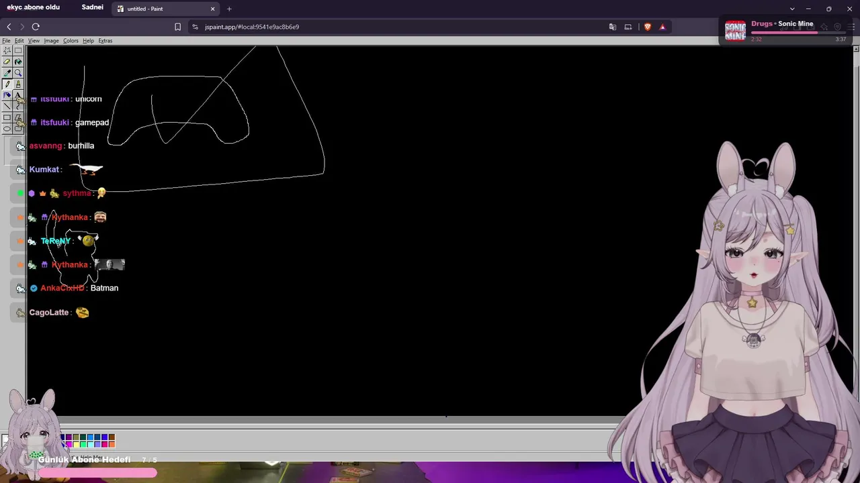Click the Sonic Mine album art

click(736, 30)
